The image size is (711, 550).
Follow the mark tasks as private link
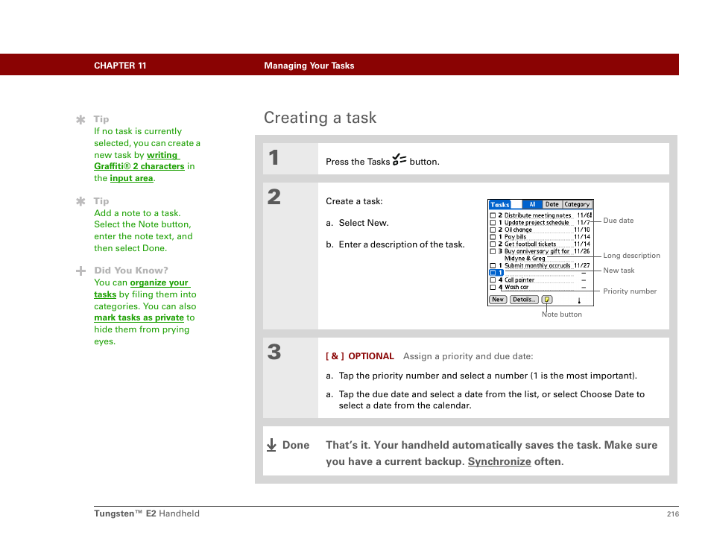pos(139,317)
